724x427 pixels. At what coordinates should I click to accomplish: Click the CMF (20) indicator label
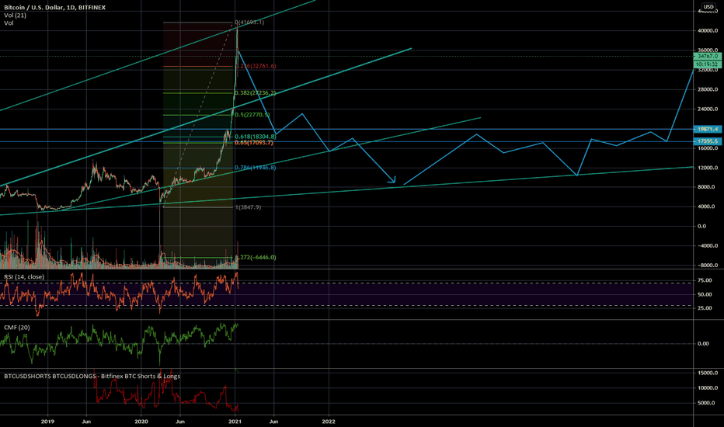point(17,328)
